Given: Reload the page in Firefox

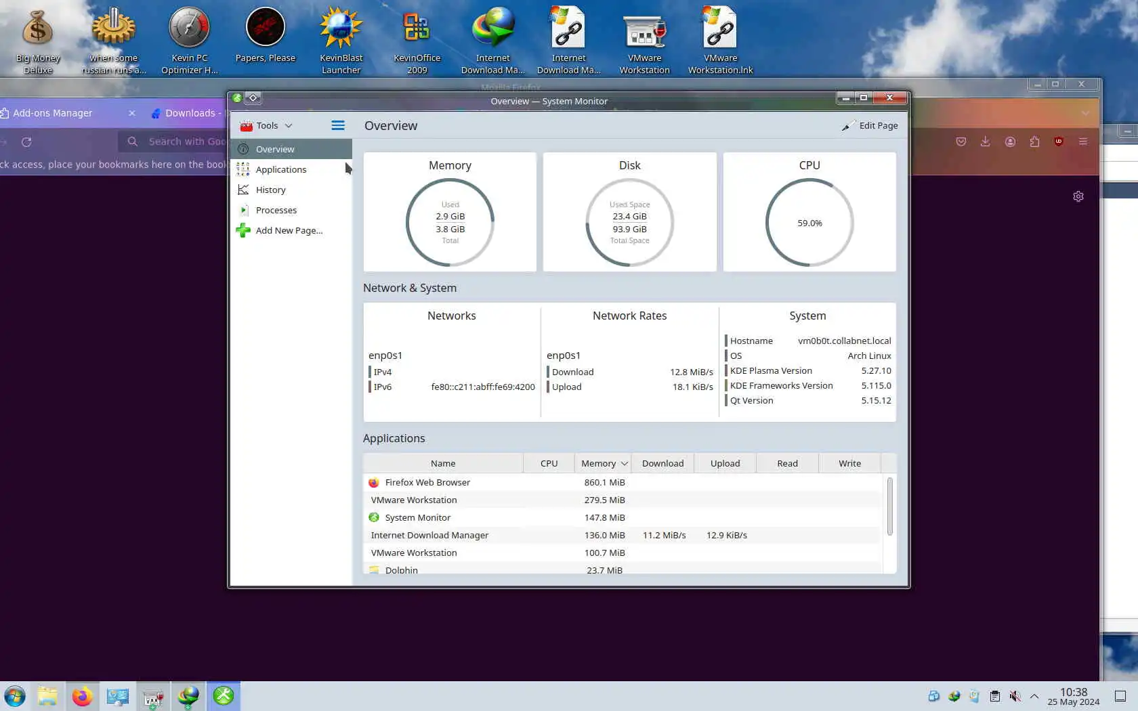Looking at the screenshot, I should [x=26, y=142].
